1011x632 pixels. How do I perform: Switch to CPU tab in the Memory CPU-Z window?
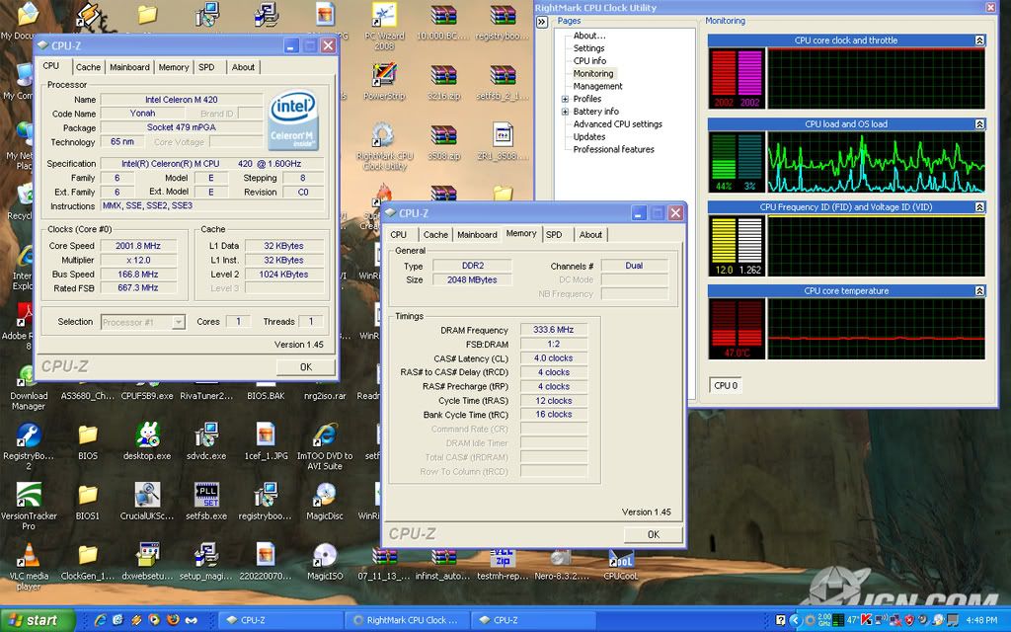[399, 235]
